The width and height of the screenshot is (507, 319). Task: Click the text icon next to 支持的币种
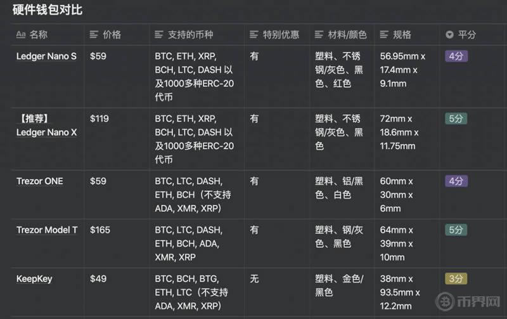tap(159, 35)
